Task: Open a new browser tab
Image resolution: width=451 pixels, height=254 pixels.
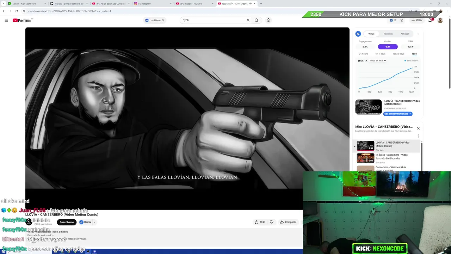Action: coord(261,4)
